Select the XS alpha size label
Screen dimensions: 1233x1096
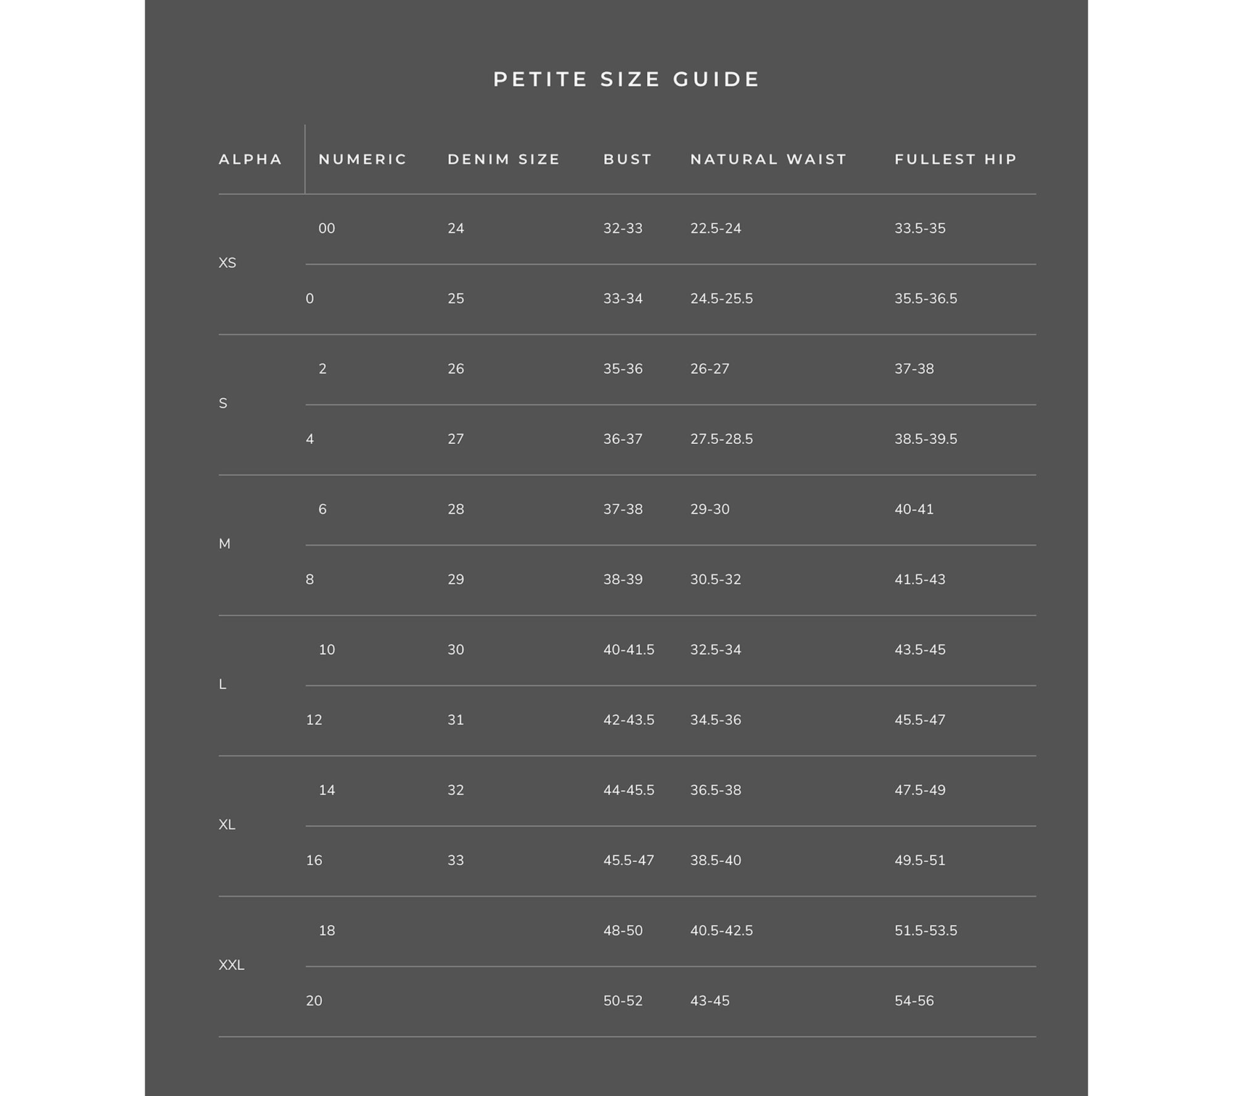click(227, 263)
